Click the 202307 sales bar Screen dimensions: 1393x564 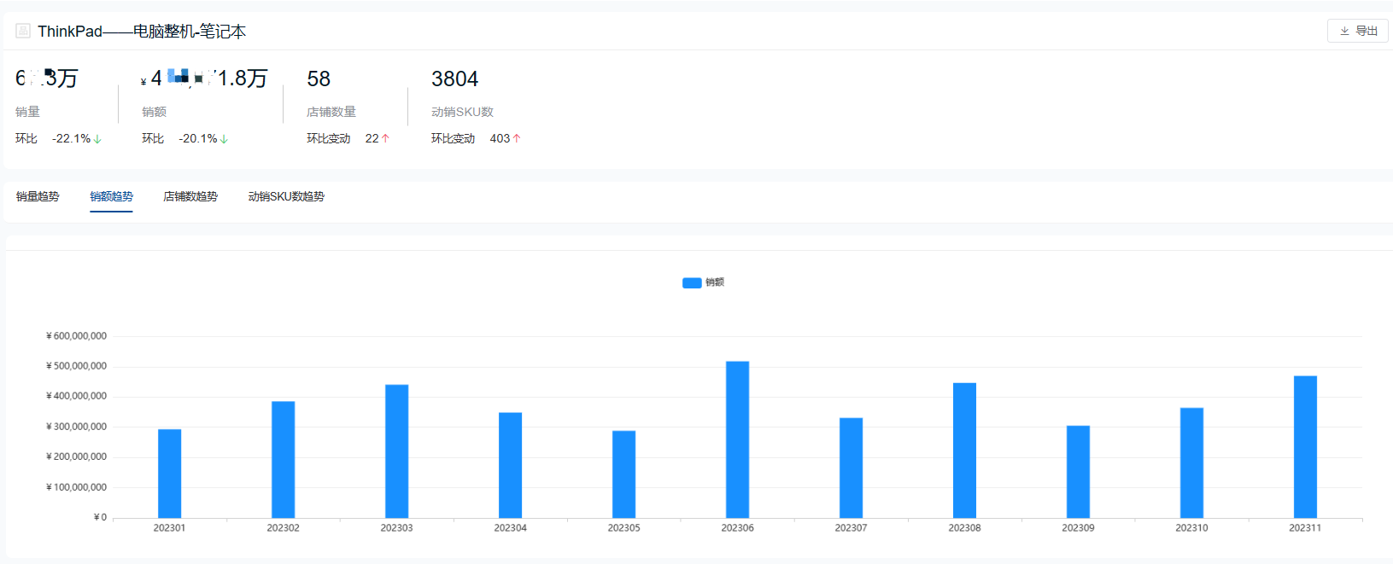click(851, 468)
